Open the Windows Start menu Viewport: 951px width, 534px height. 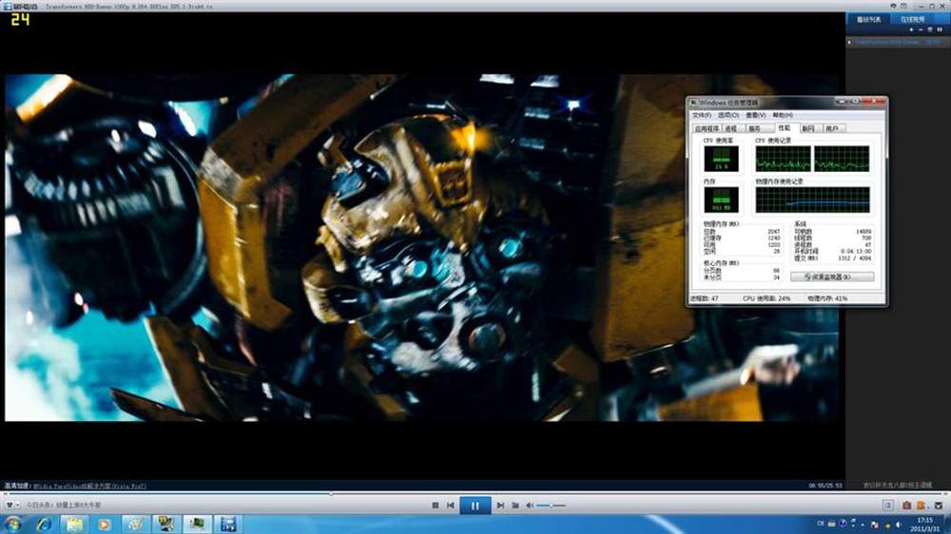13,524
